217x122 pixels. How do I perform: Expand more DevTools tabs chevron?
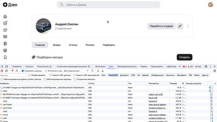(180, 66)
